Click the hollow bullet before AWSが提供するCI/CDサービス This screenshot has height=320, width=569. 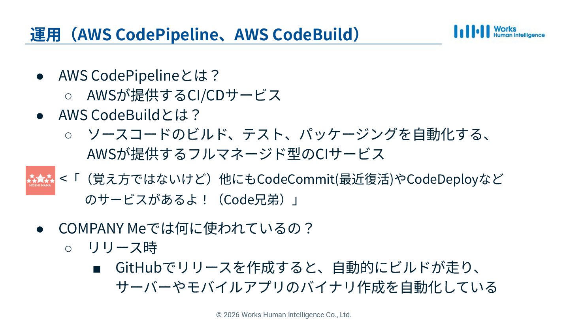(68, 96)
